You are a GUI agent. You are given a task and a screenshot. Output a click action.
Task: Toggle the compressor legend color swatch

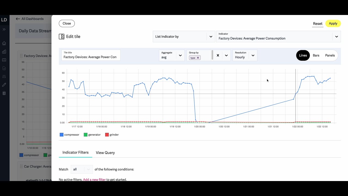coord(61,135)
